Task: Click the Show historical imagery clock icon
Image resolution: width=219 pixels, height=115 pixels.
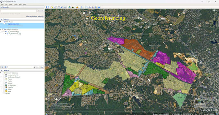Action: click(70, 7)
